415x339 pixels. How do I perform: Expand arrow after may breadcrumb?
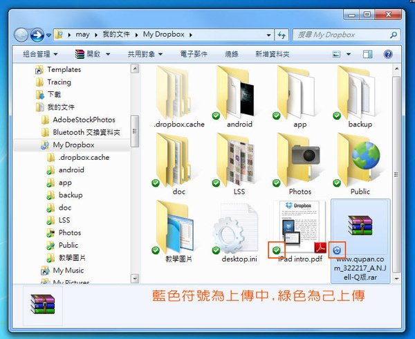click(96, 35)
